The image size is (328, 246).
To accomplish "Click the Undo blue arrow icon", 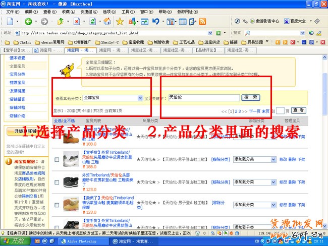I will (156, 21).
